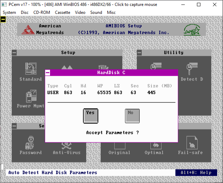Open the Disc menu
223x183 pixels.
[x=25, y=13]
